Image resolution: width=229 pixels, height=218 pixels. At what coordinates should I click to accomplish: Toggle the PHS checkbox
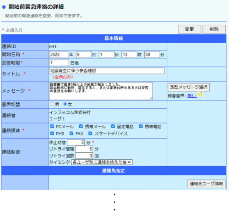[52, 134]
